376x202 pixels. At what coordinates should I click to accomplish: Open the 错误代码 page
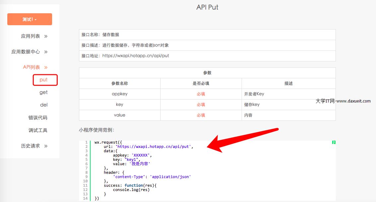click(38, 118)
